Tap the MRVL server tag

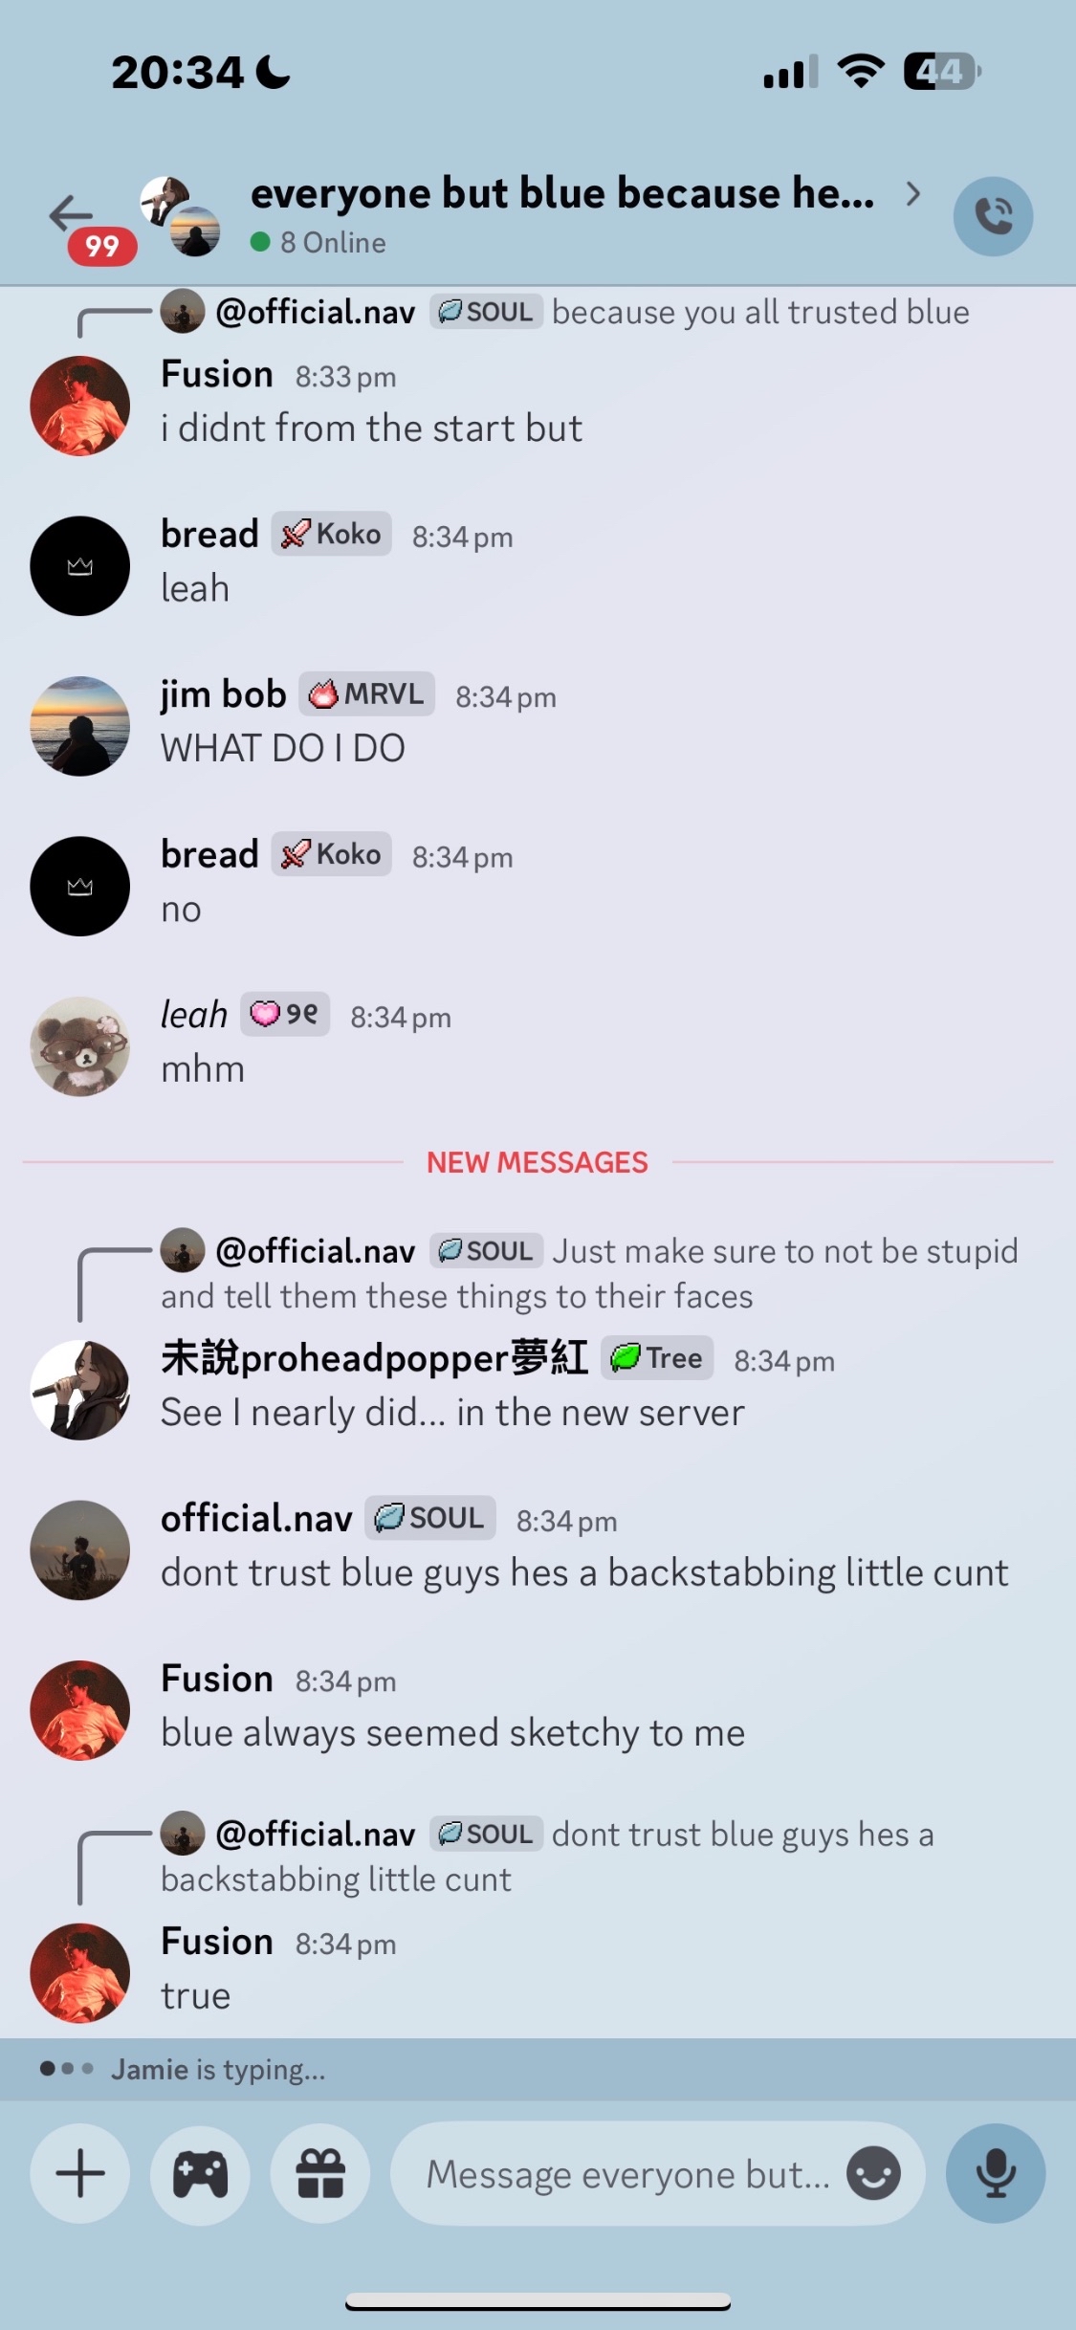click(x=366, y=693)
